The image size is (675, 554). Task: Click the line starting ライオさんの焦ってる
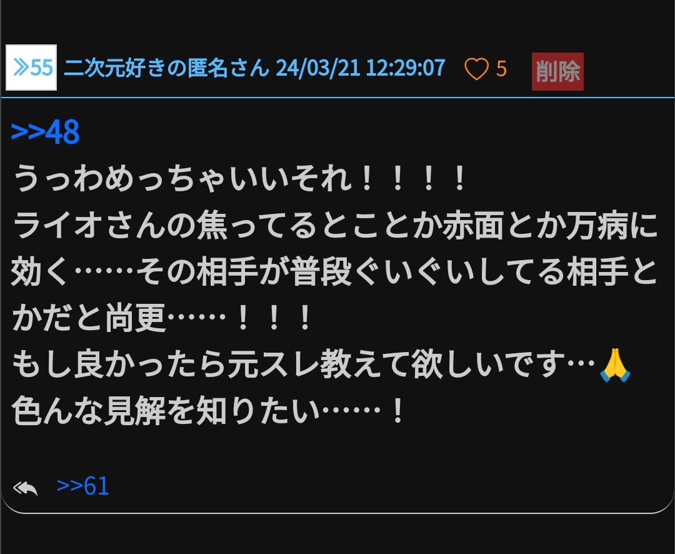pyautogui.click(x=335, y=225)
